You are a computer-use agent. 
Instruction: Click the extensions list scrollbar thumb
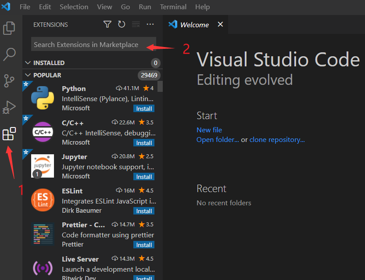coord(160,86)
